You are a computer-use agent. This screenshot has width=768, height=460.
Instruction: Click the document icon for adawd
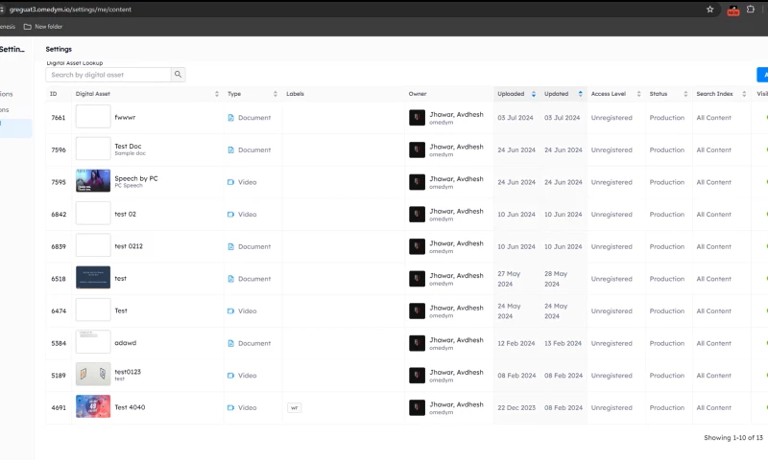click(x=231, y=343)
